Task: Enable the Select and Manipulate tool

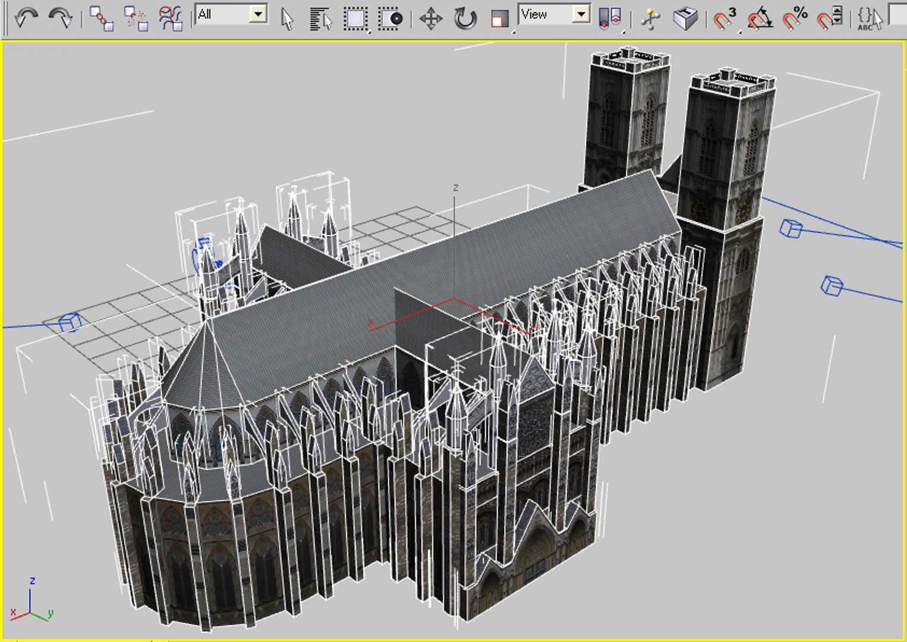Action: tap(651, 18)
